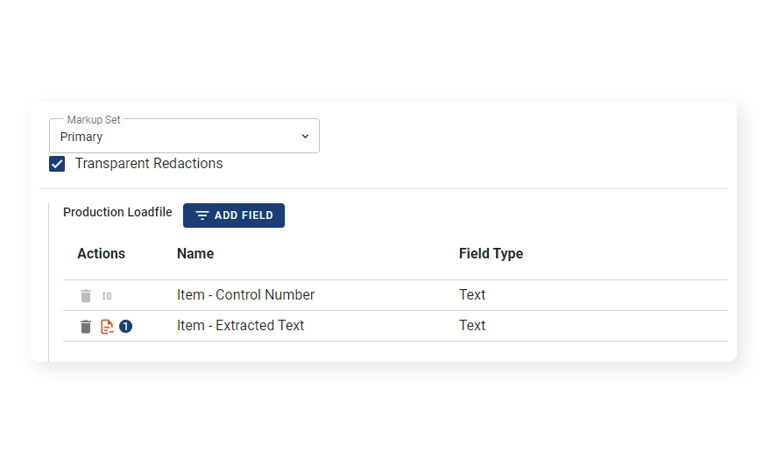Open the Markup Set dropdown arrow
The height and width of the screenshot is (466, 764).
pos(305,137)
